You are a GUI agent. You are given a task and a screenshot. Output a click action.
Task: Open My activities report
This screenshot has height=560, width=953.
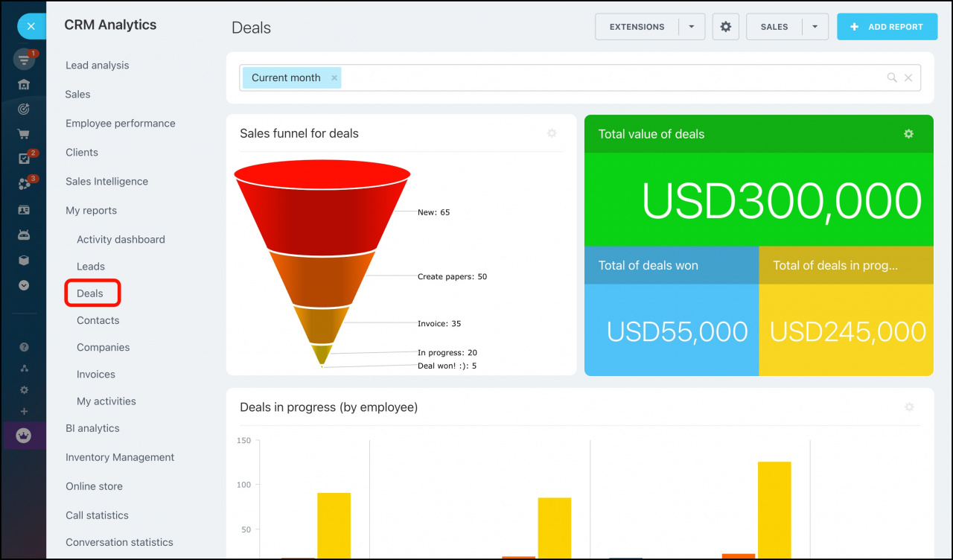[x=106, y=401]
